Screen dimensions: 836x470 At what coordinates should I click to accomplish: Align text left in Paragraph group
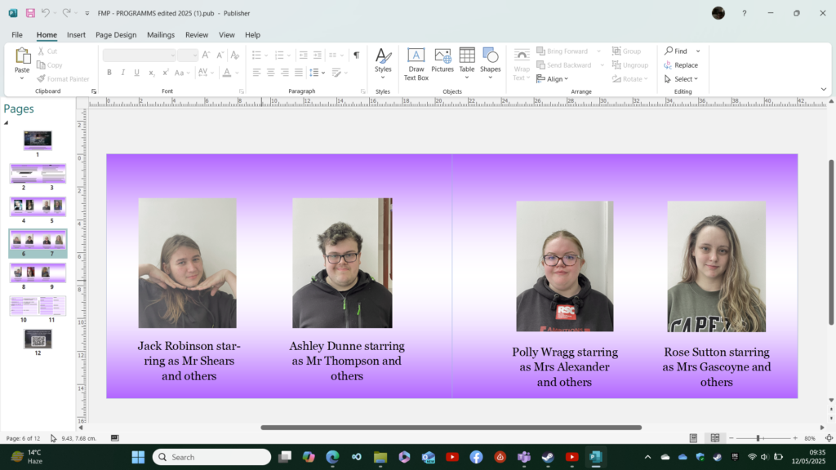pos(256,73)
